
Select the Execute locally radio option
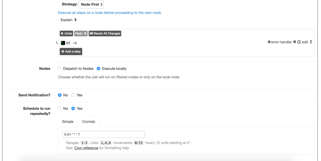click(98, 68)
